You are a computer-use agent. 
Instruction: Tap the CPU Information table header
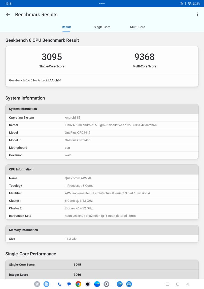click(102, 169)
